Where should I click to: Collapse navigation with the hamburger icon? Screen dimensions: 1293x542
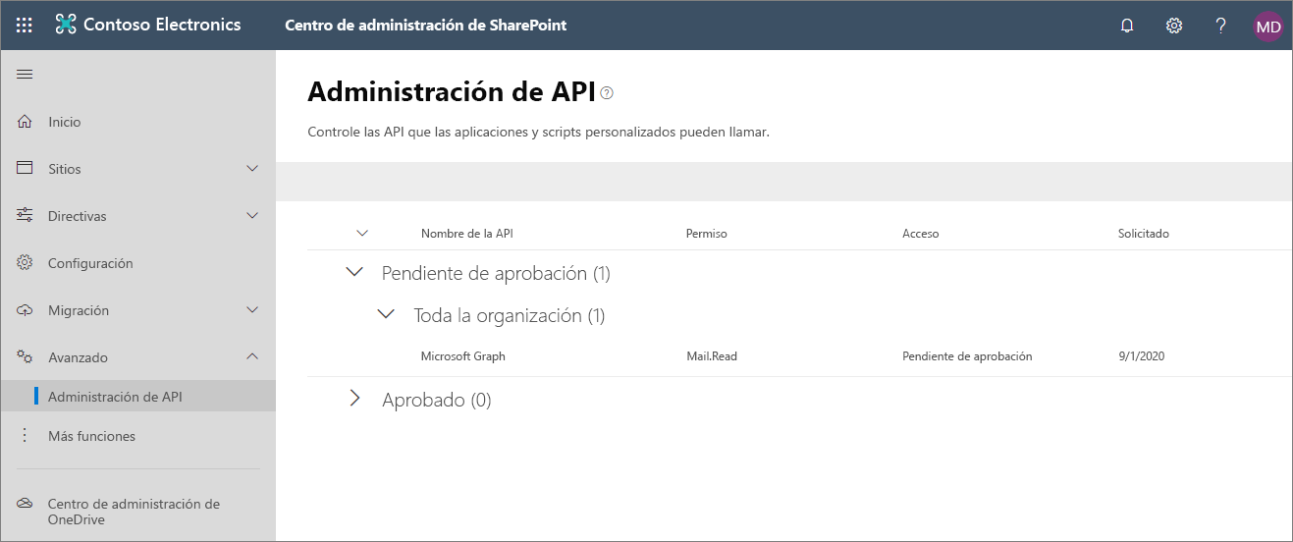coord(26,74)
